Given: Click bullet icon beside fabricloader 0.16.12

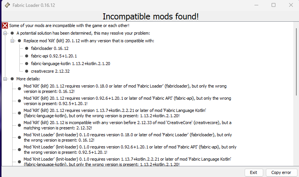Looking at the screenshot, I should point(27,48).
